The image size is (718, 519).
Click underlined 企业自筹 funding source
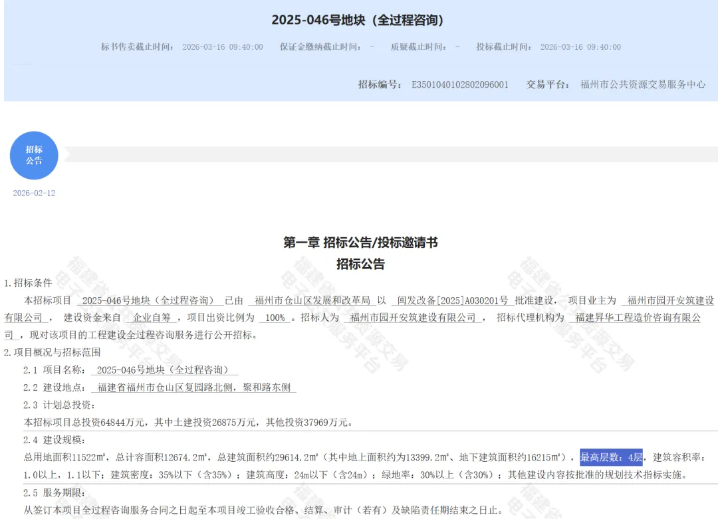pyautogui.click(x=152, y=318)
